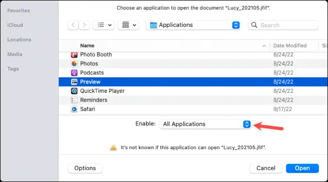Focus the Search field
Screen dimensions: 328x182
(283, 25)
